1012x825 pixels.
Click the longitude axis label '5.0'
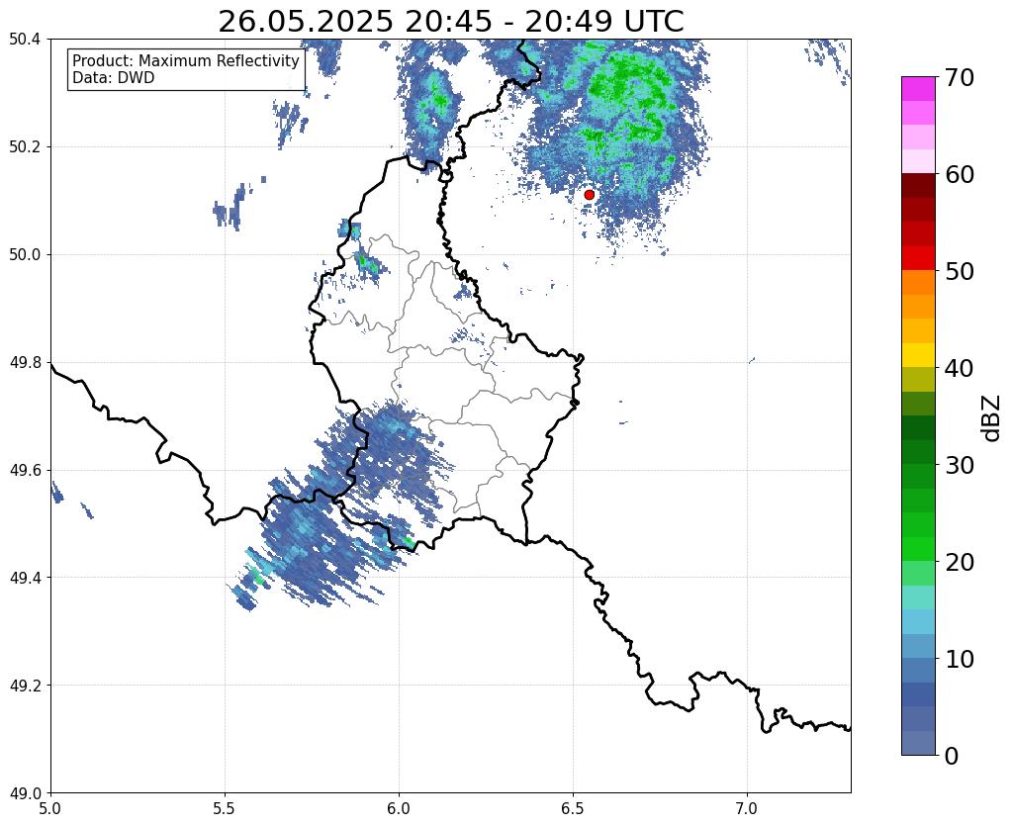click(50, 808)
